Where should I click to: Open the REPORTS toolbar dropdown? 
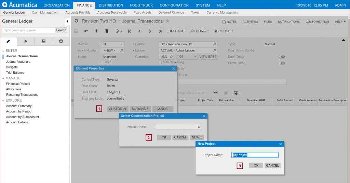point(223,31)
